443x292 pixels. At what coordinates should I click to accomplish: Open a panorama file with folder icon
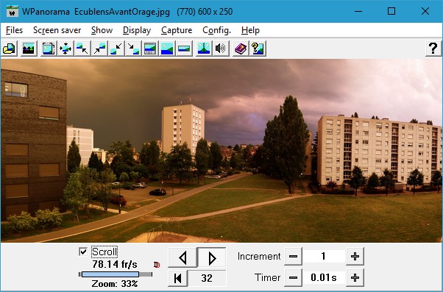tap(10, 49)
